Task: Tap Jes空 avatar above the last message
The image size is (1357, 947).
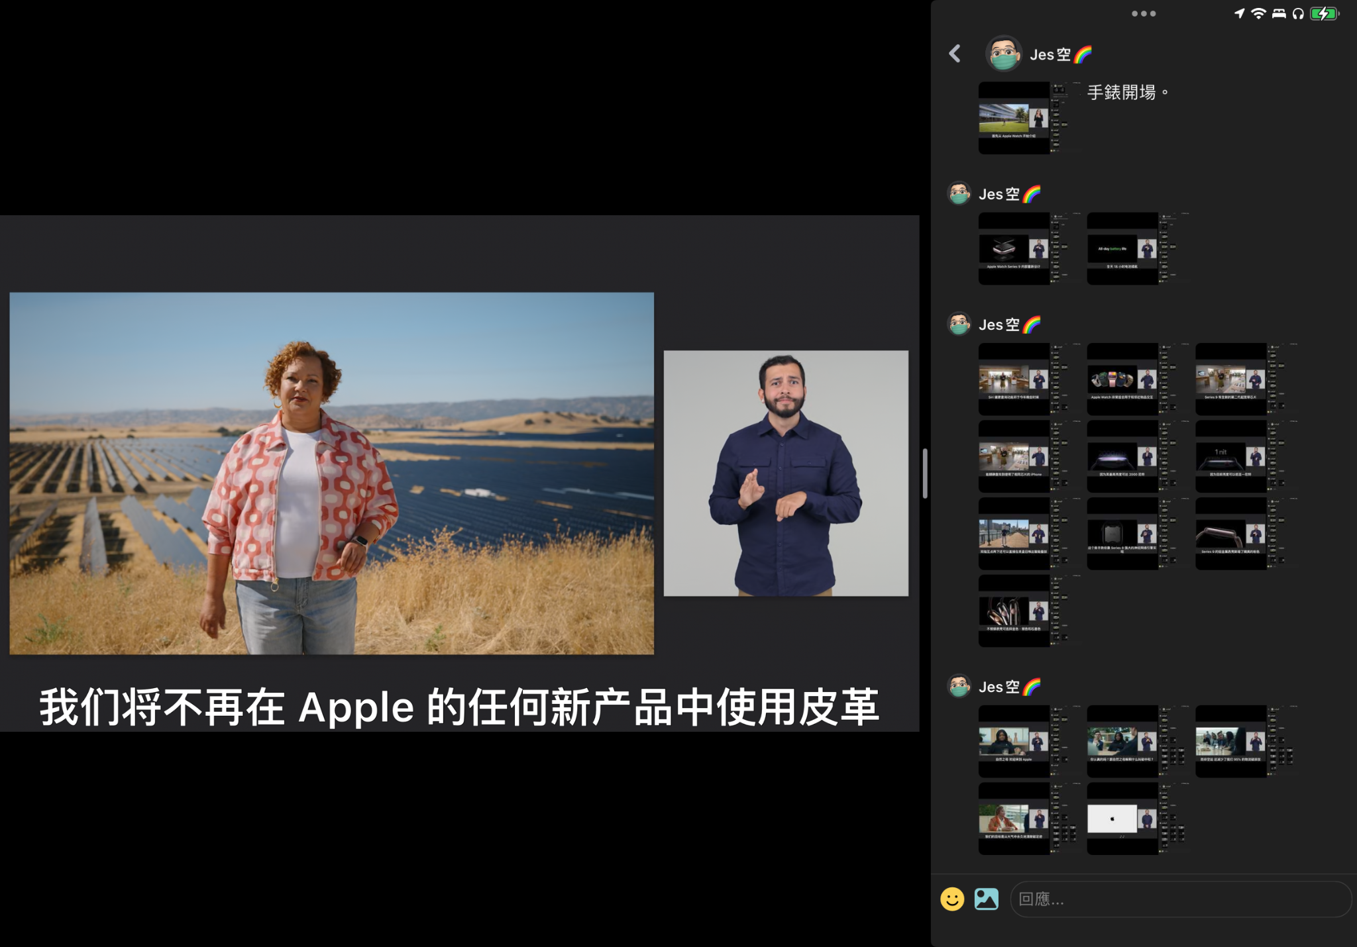Action: pyautogui.click(x=959, y=686)
